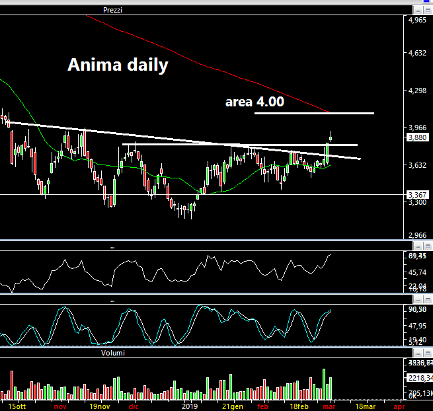The height and width of the screenshot is (411, 433).
Task: Click the highlighted 3,367 level label
Action: point(418,195)
